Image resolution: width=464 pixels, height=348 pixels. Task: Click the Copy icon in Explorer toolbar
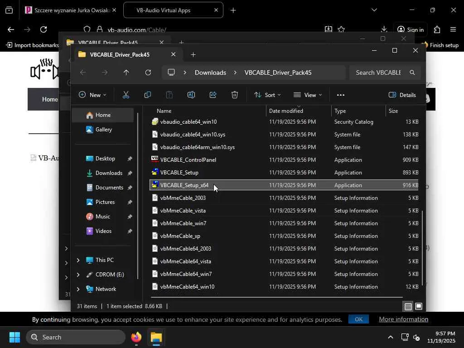point(147,95)
